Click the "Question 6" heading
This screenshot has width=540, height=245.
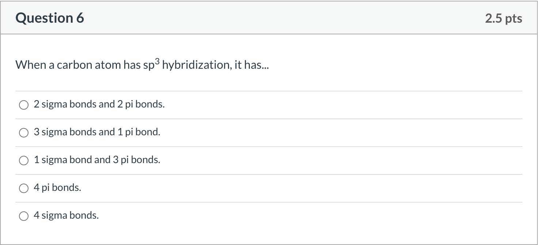pyautogui.click(x=50, y=18)
